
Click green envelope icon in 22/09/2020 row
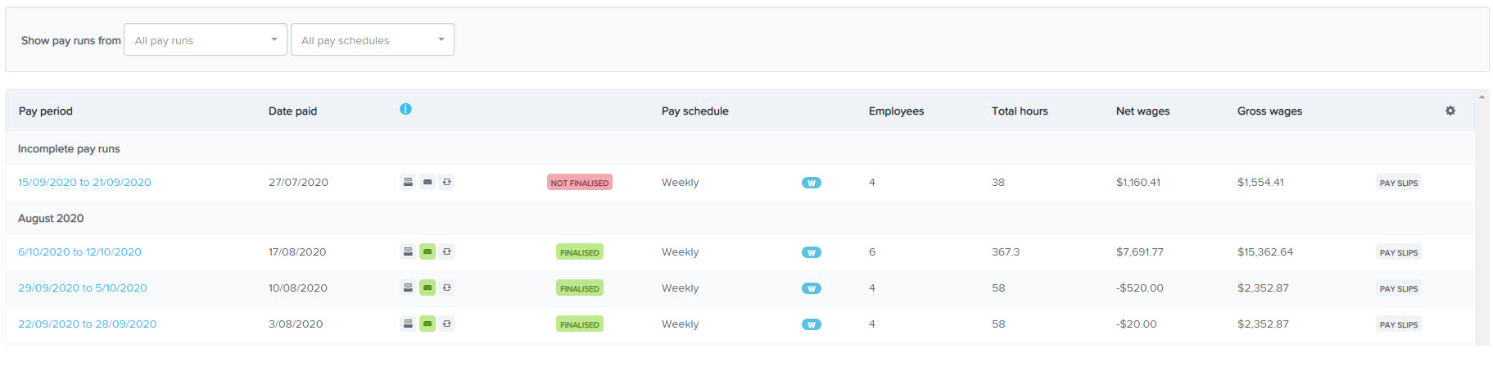tap(428, 324)
